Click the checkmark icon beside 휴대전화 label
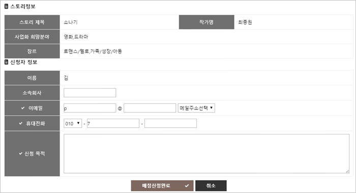356x193 pixels. pyautogui.click(x=21, y=123)
